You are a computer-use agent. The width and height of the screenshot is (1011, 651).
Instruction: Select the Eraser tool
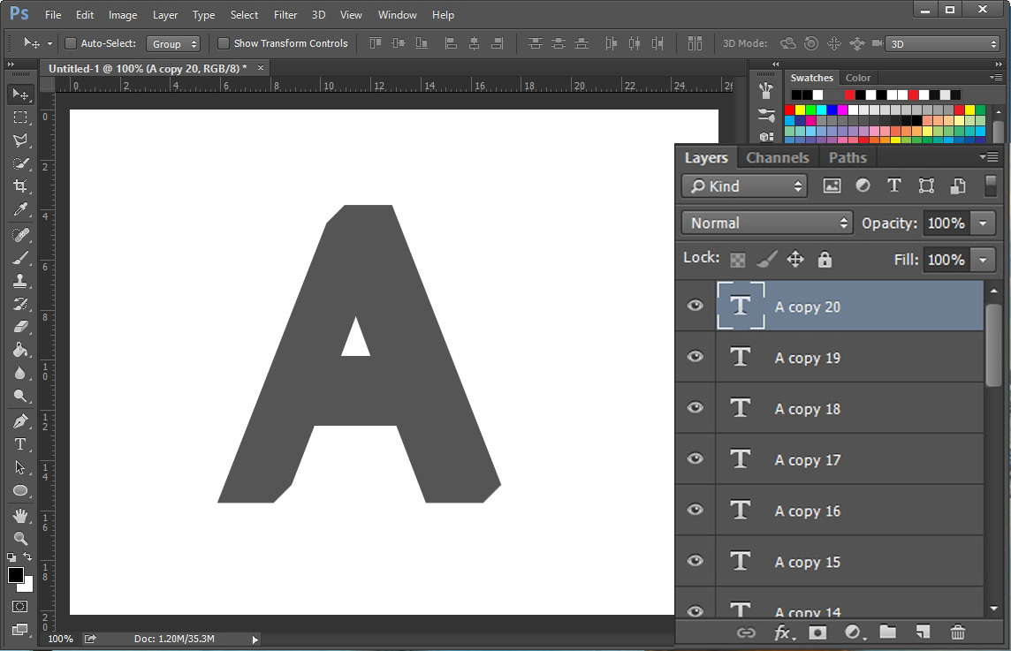tap(20, 327)
